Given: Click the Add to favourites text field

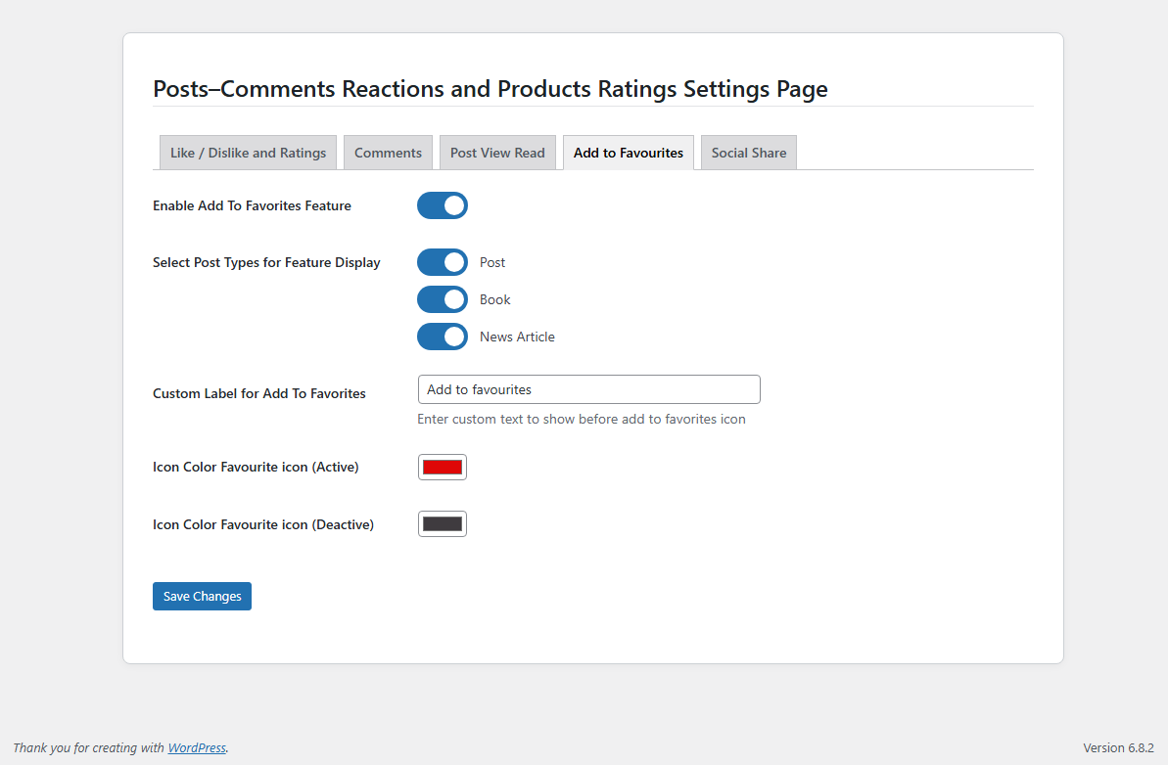Looking at the screenshot, I should tap(588, 389).
